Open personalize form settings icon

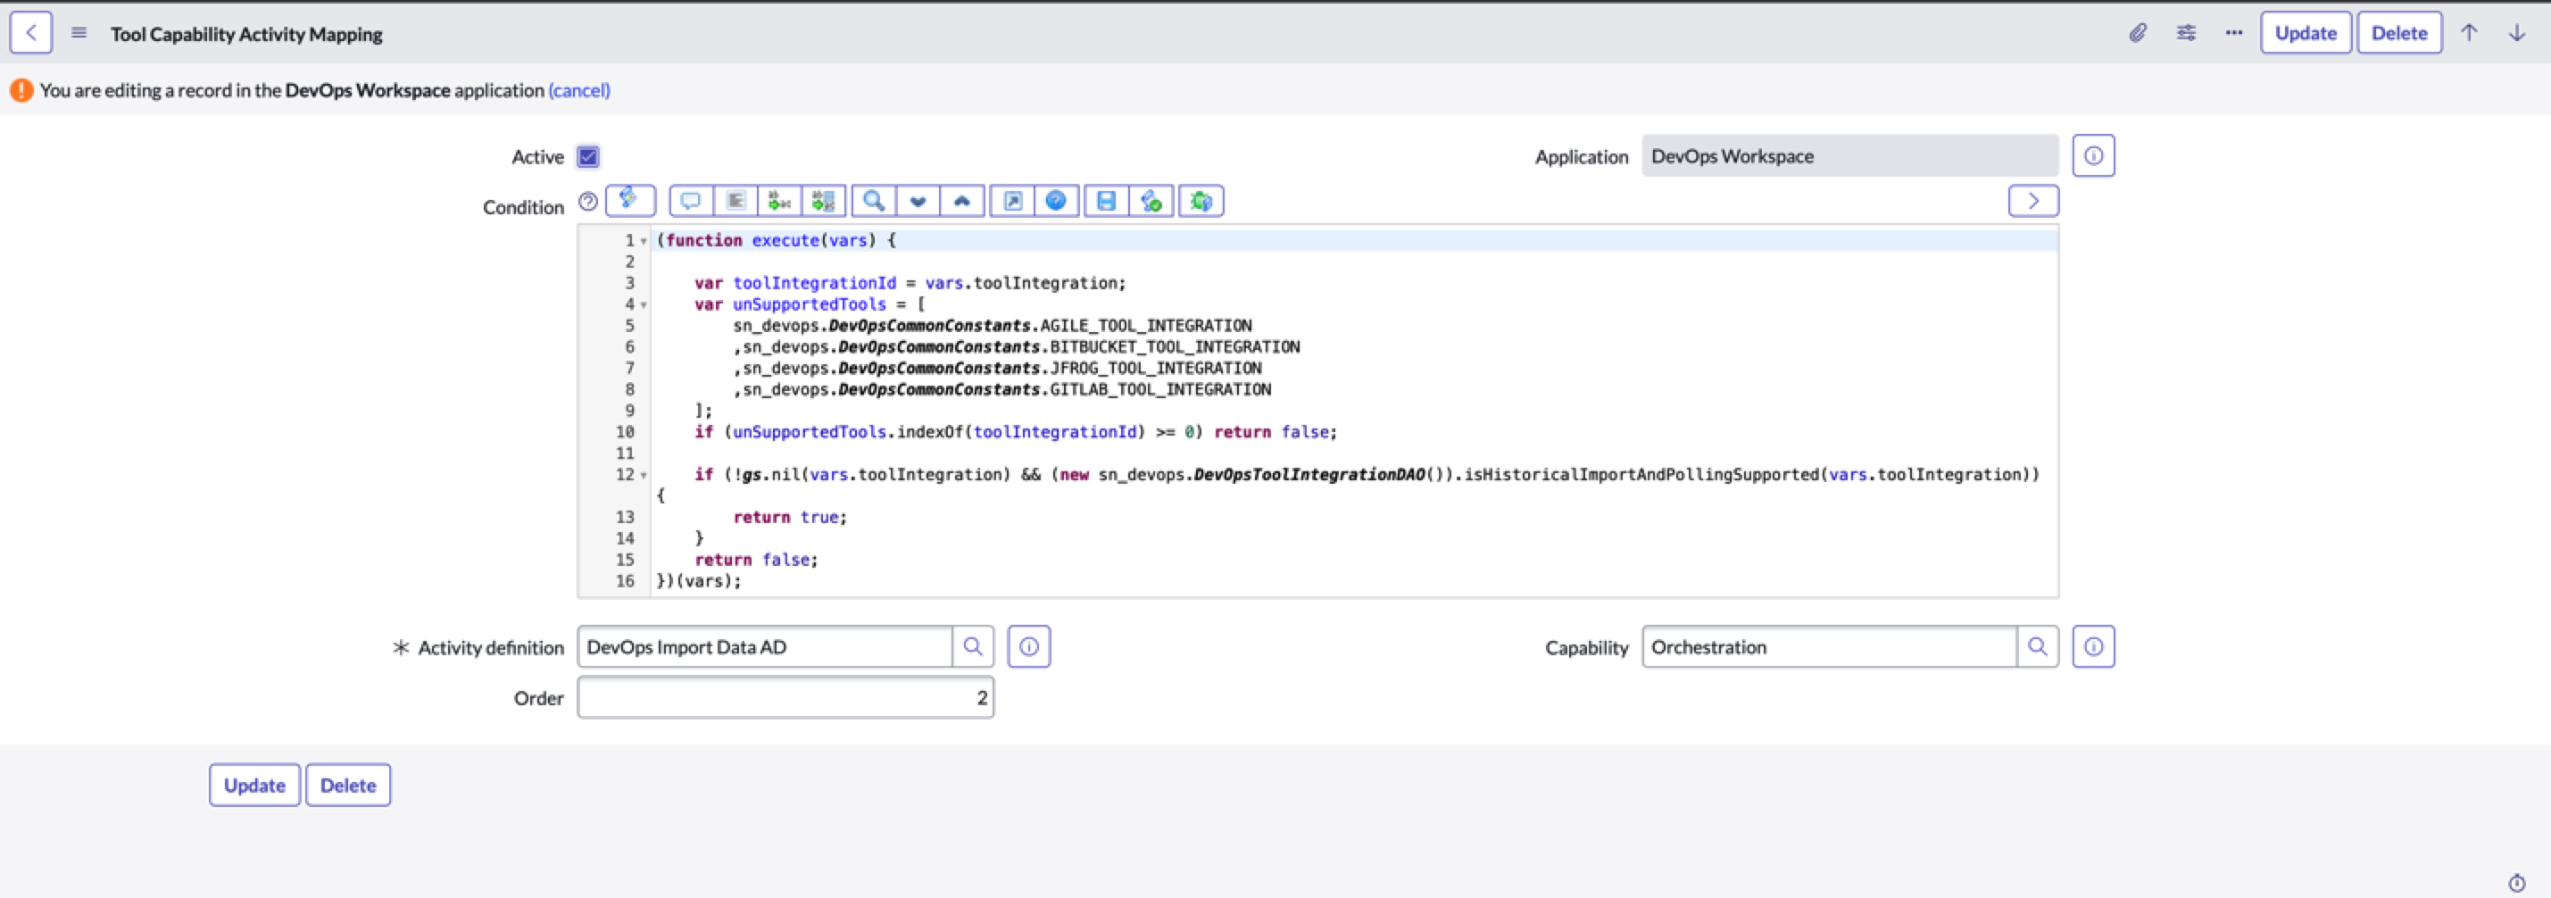2186,33
